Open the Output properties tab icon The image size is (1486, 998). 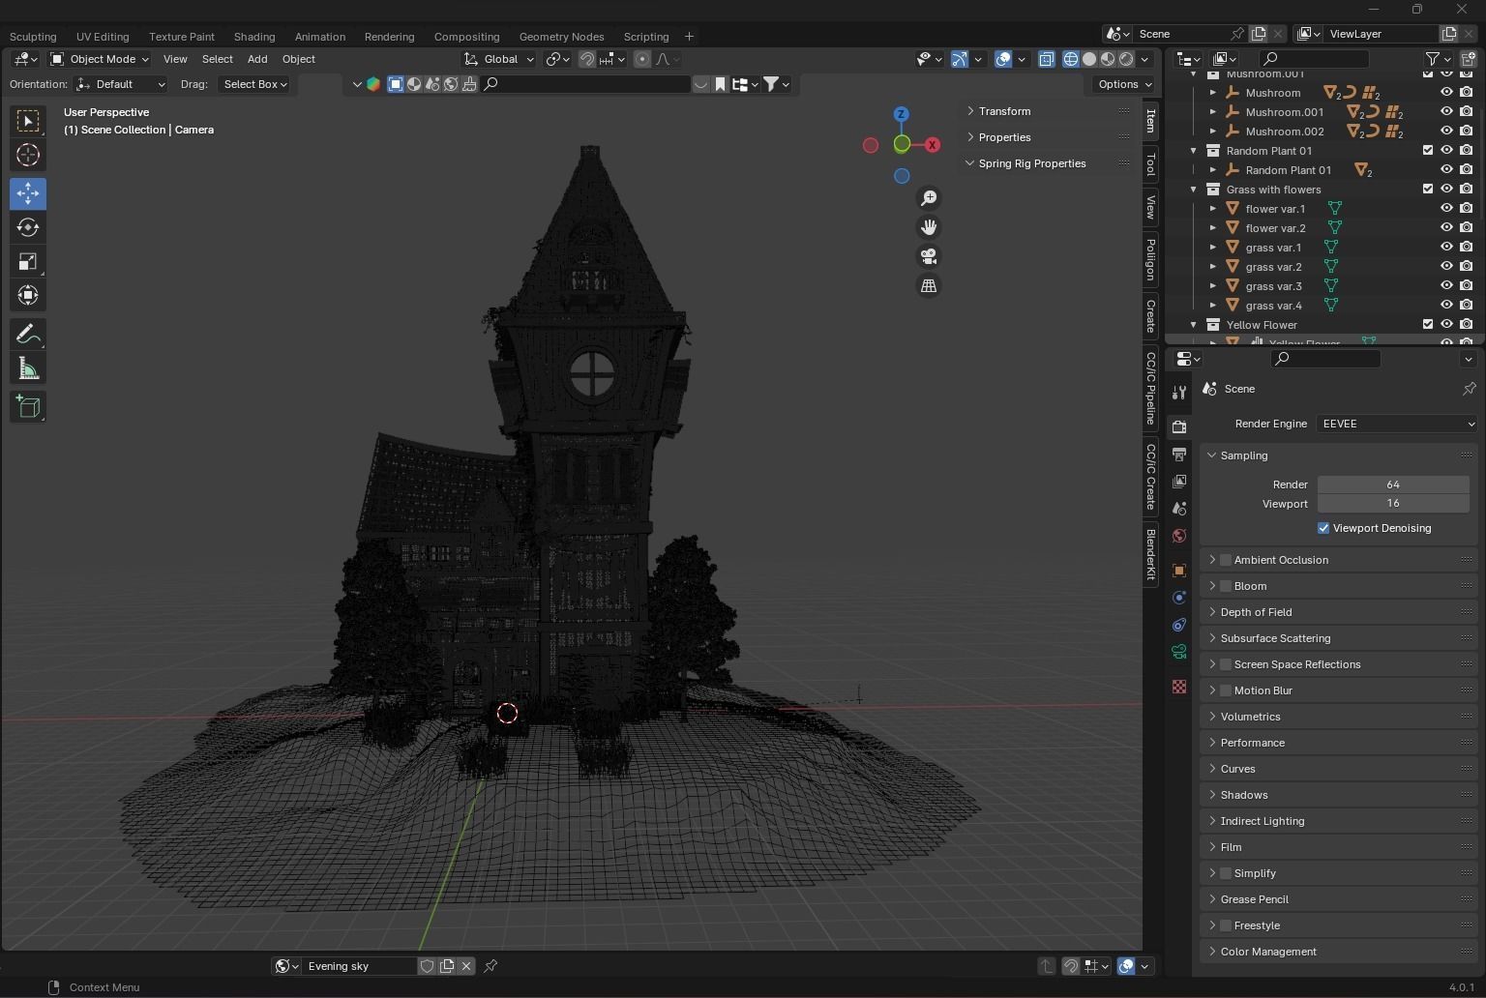coord(1179,454)
